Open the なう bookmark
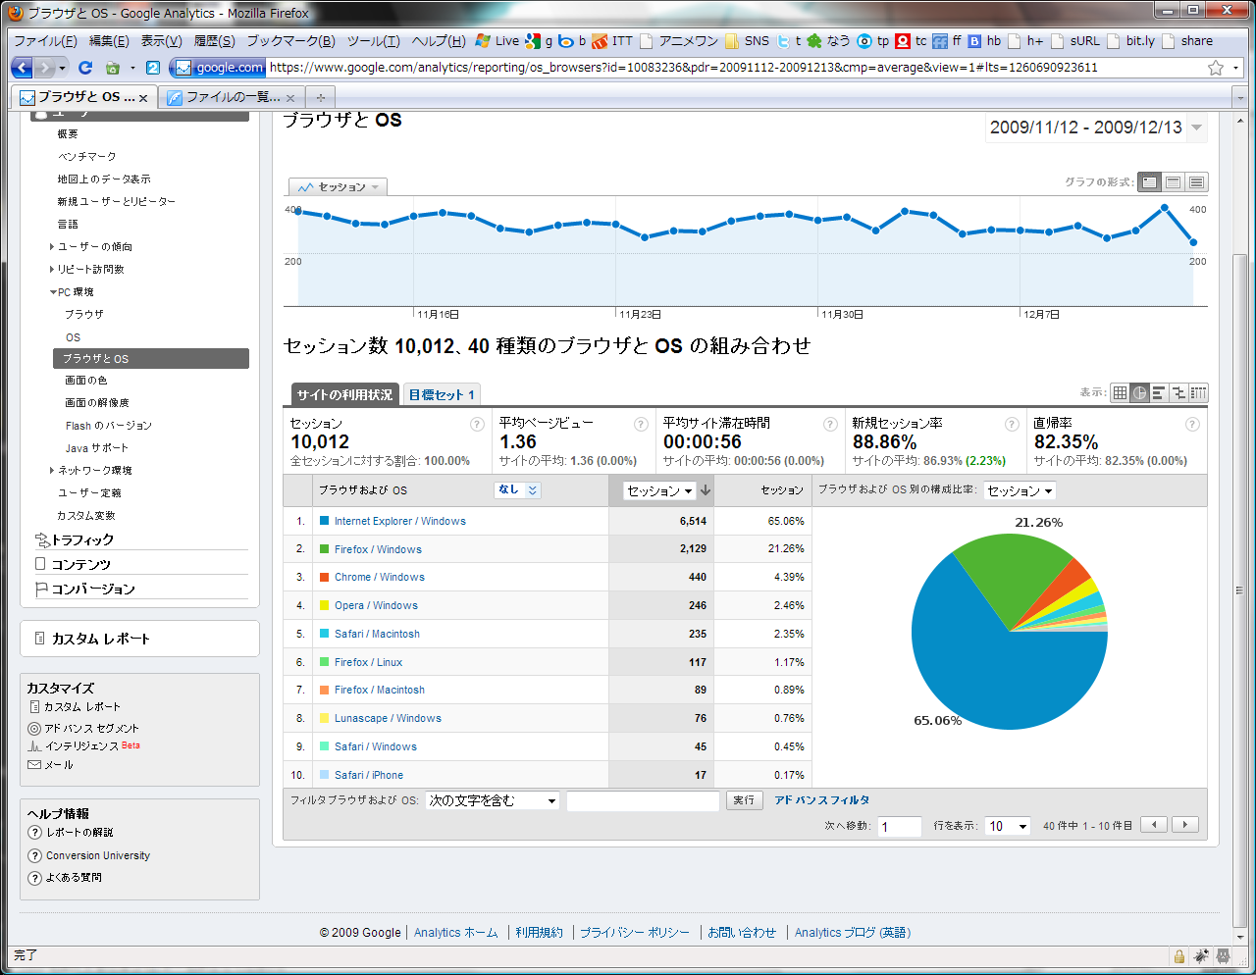 tap(829, 41)
